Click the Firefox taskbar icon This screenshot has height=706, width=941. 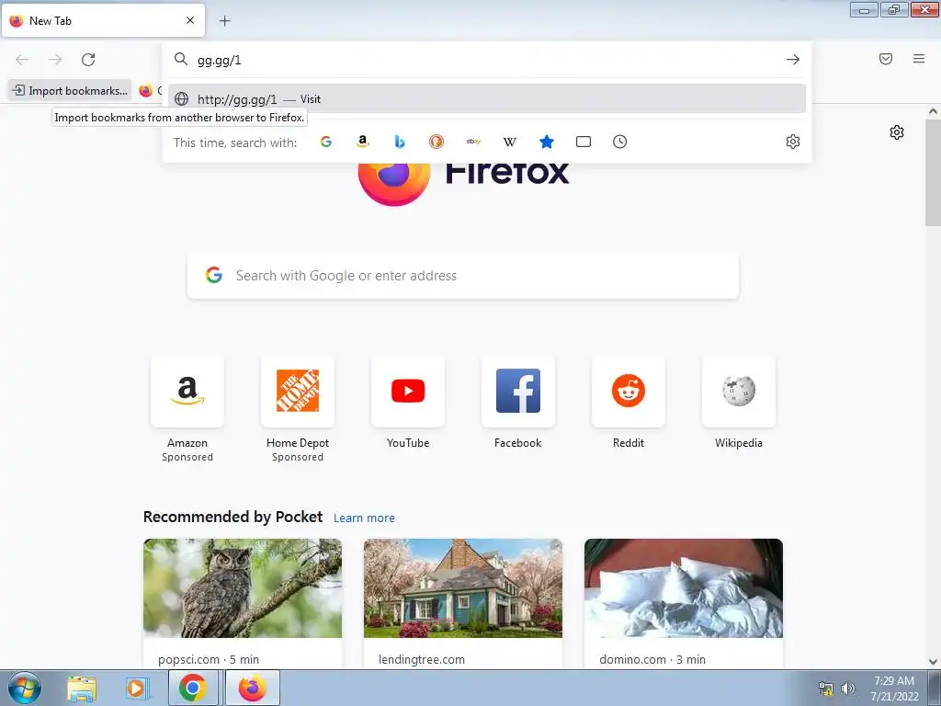click(x=253, y=689)
